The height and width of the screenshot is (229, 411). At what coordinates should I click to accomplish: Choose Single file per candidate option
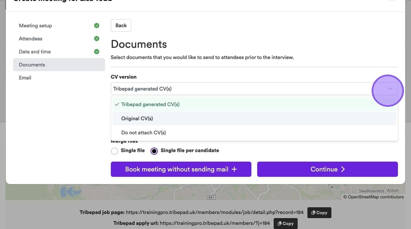coord(154,151)
